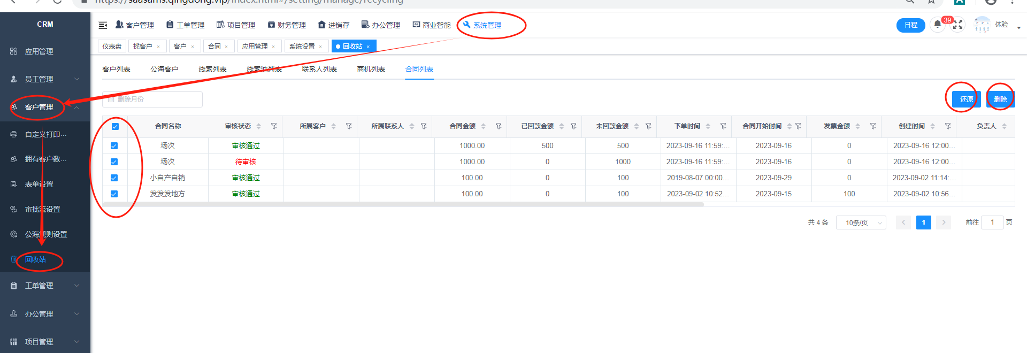Screen dimensions: 1027x353
Task: Collapse sidebar using the hamburger menu icon
Action: pyautogui.click(x=103, y=25)
